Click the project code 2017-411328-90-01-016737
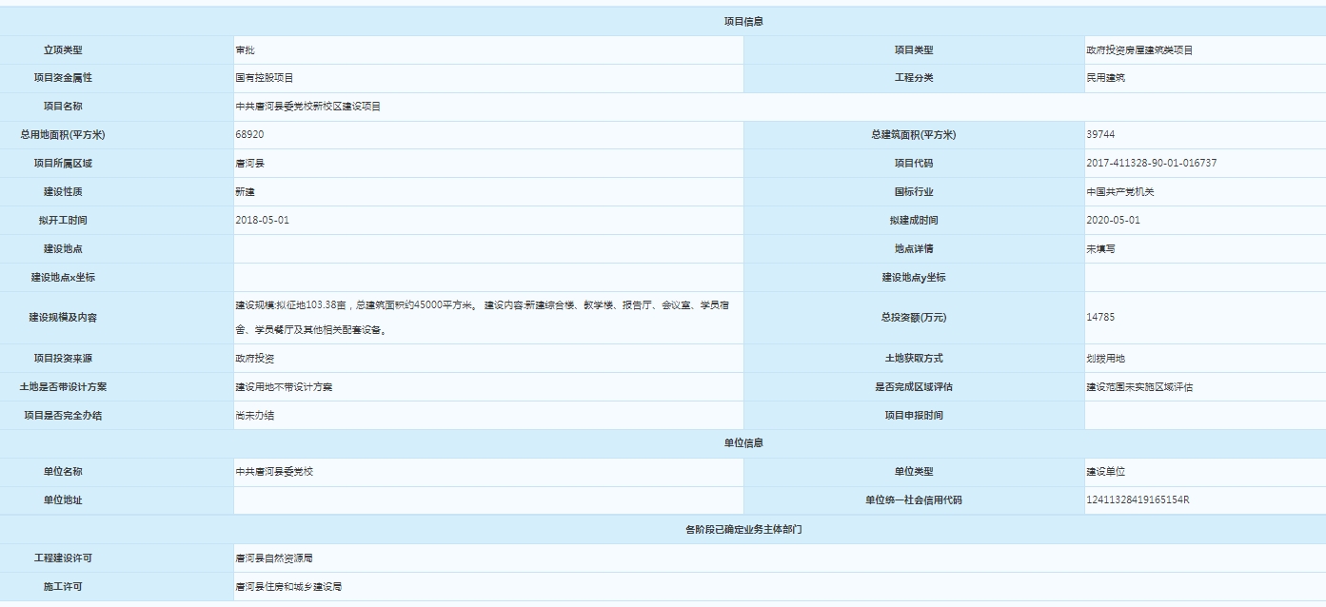Image resolution: width=1326 pixels, height=607 pixels. click(x=1151, y=163)
